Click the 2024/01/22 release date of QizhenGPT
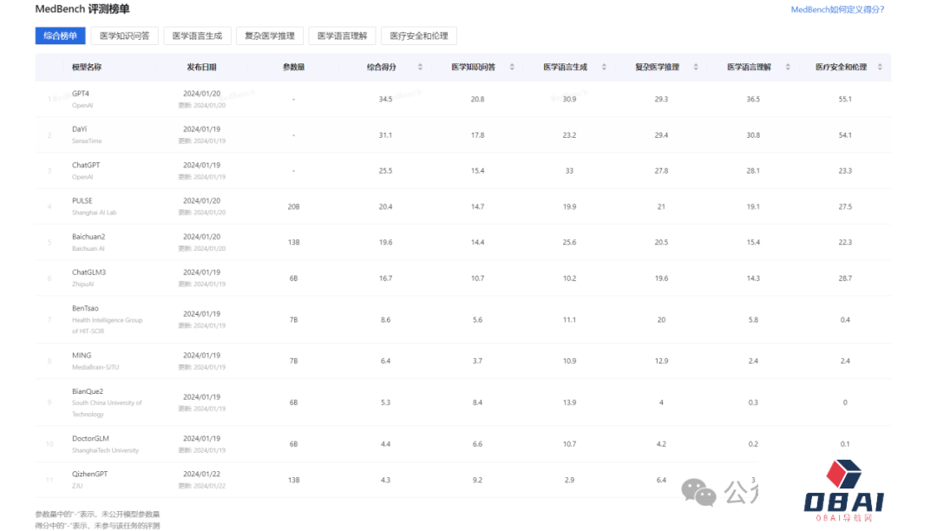This screenshot has height=531, width=937. pos(201,475)
